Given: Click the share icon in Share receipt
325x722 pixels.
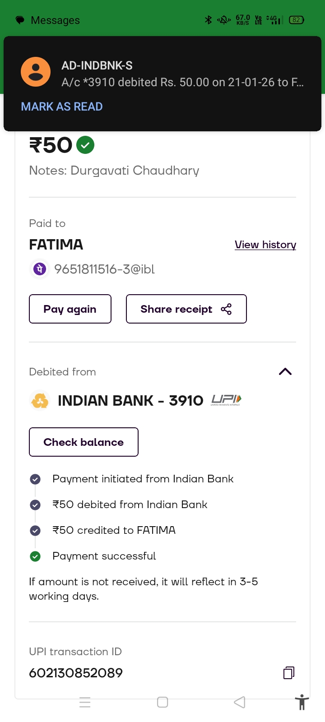Looking at the screenshot, I should pos(226,309).
